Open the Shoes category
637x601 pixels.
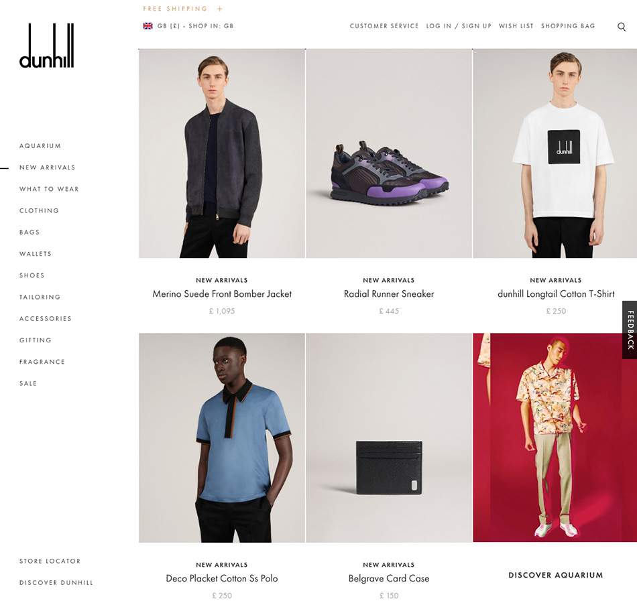32,275
